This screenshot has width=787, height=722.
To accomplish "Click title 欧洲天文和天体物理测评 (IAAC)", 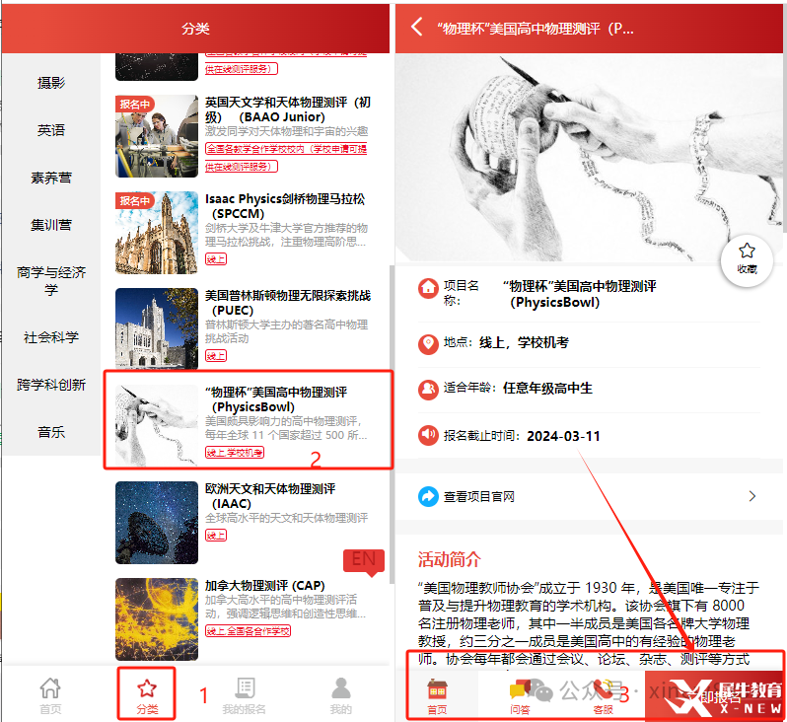I will [x=270, y=495].
